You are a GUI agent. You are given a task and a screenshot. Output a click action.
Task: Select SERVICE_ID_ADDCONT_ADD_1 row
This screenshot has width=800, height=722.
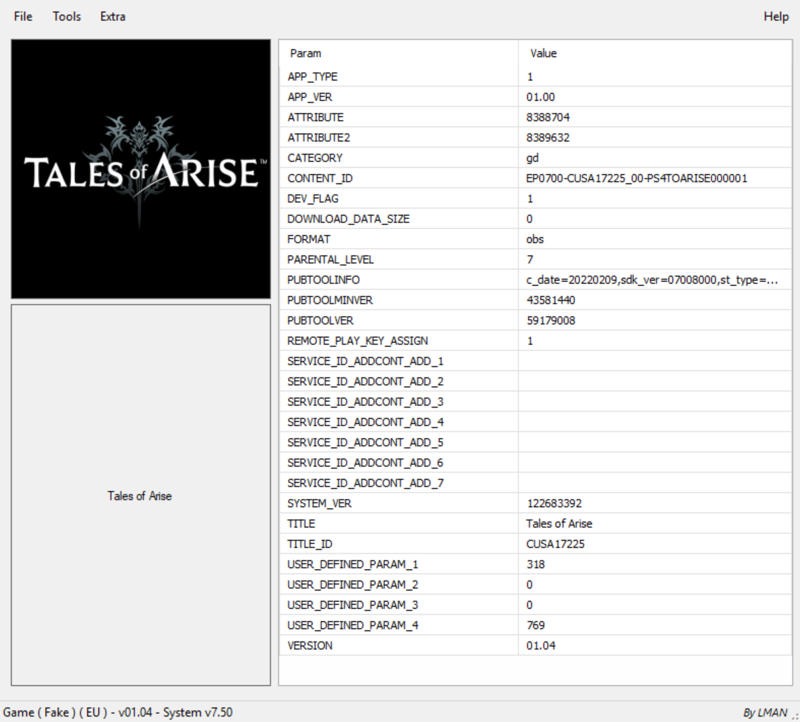click(536, 361)
